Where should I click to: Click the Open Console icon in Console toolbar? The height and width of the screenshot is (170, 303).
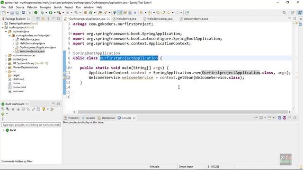tap(269, 118)
